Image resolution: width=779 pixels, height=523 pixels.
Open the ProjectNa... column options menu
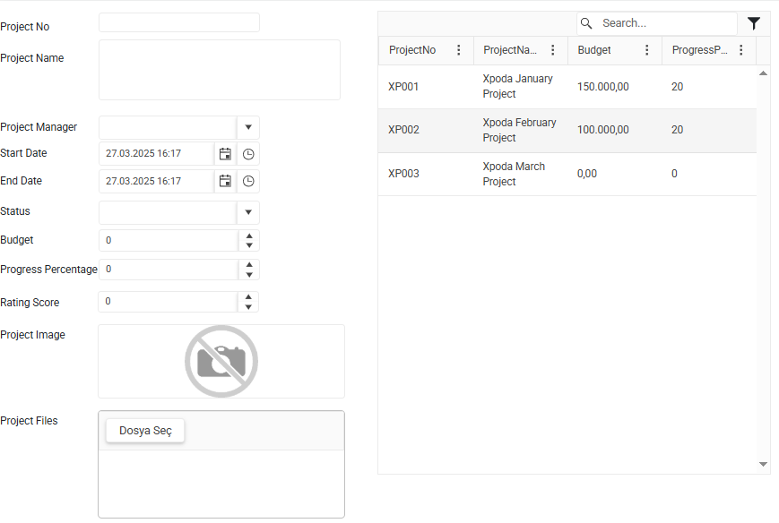552,49
